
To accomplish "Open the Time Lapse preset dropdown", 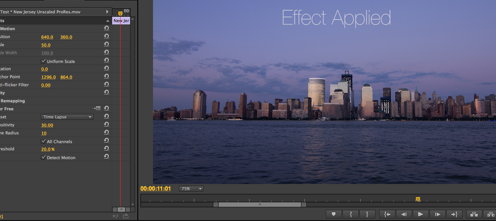I will point(67,117).
